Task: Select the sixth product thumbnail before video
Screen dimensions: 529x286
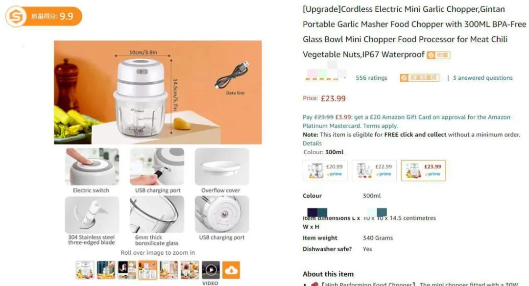Action: pyautogui.click(x=190, y=270)
